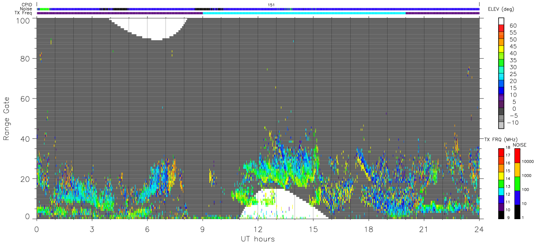Click UT hours tick label '18'

click(368, 229)
